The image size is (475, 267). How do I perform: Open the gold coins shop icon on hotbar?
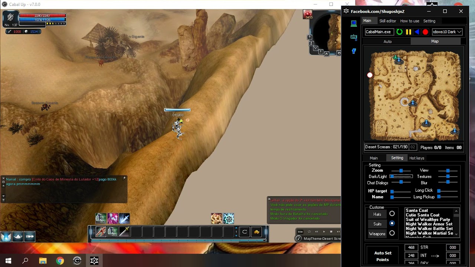[x=256, y=232]
